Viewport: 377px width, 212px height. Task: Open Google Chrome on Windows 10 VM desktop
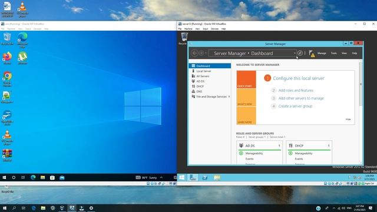(7, 79)
